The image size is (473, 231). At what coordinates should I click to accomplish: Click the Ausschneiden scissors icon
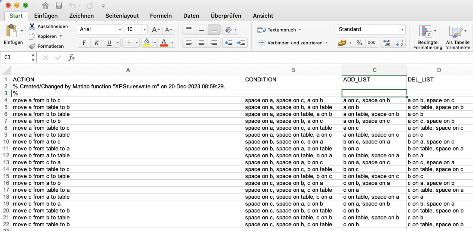pos(32,26)
